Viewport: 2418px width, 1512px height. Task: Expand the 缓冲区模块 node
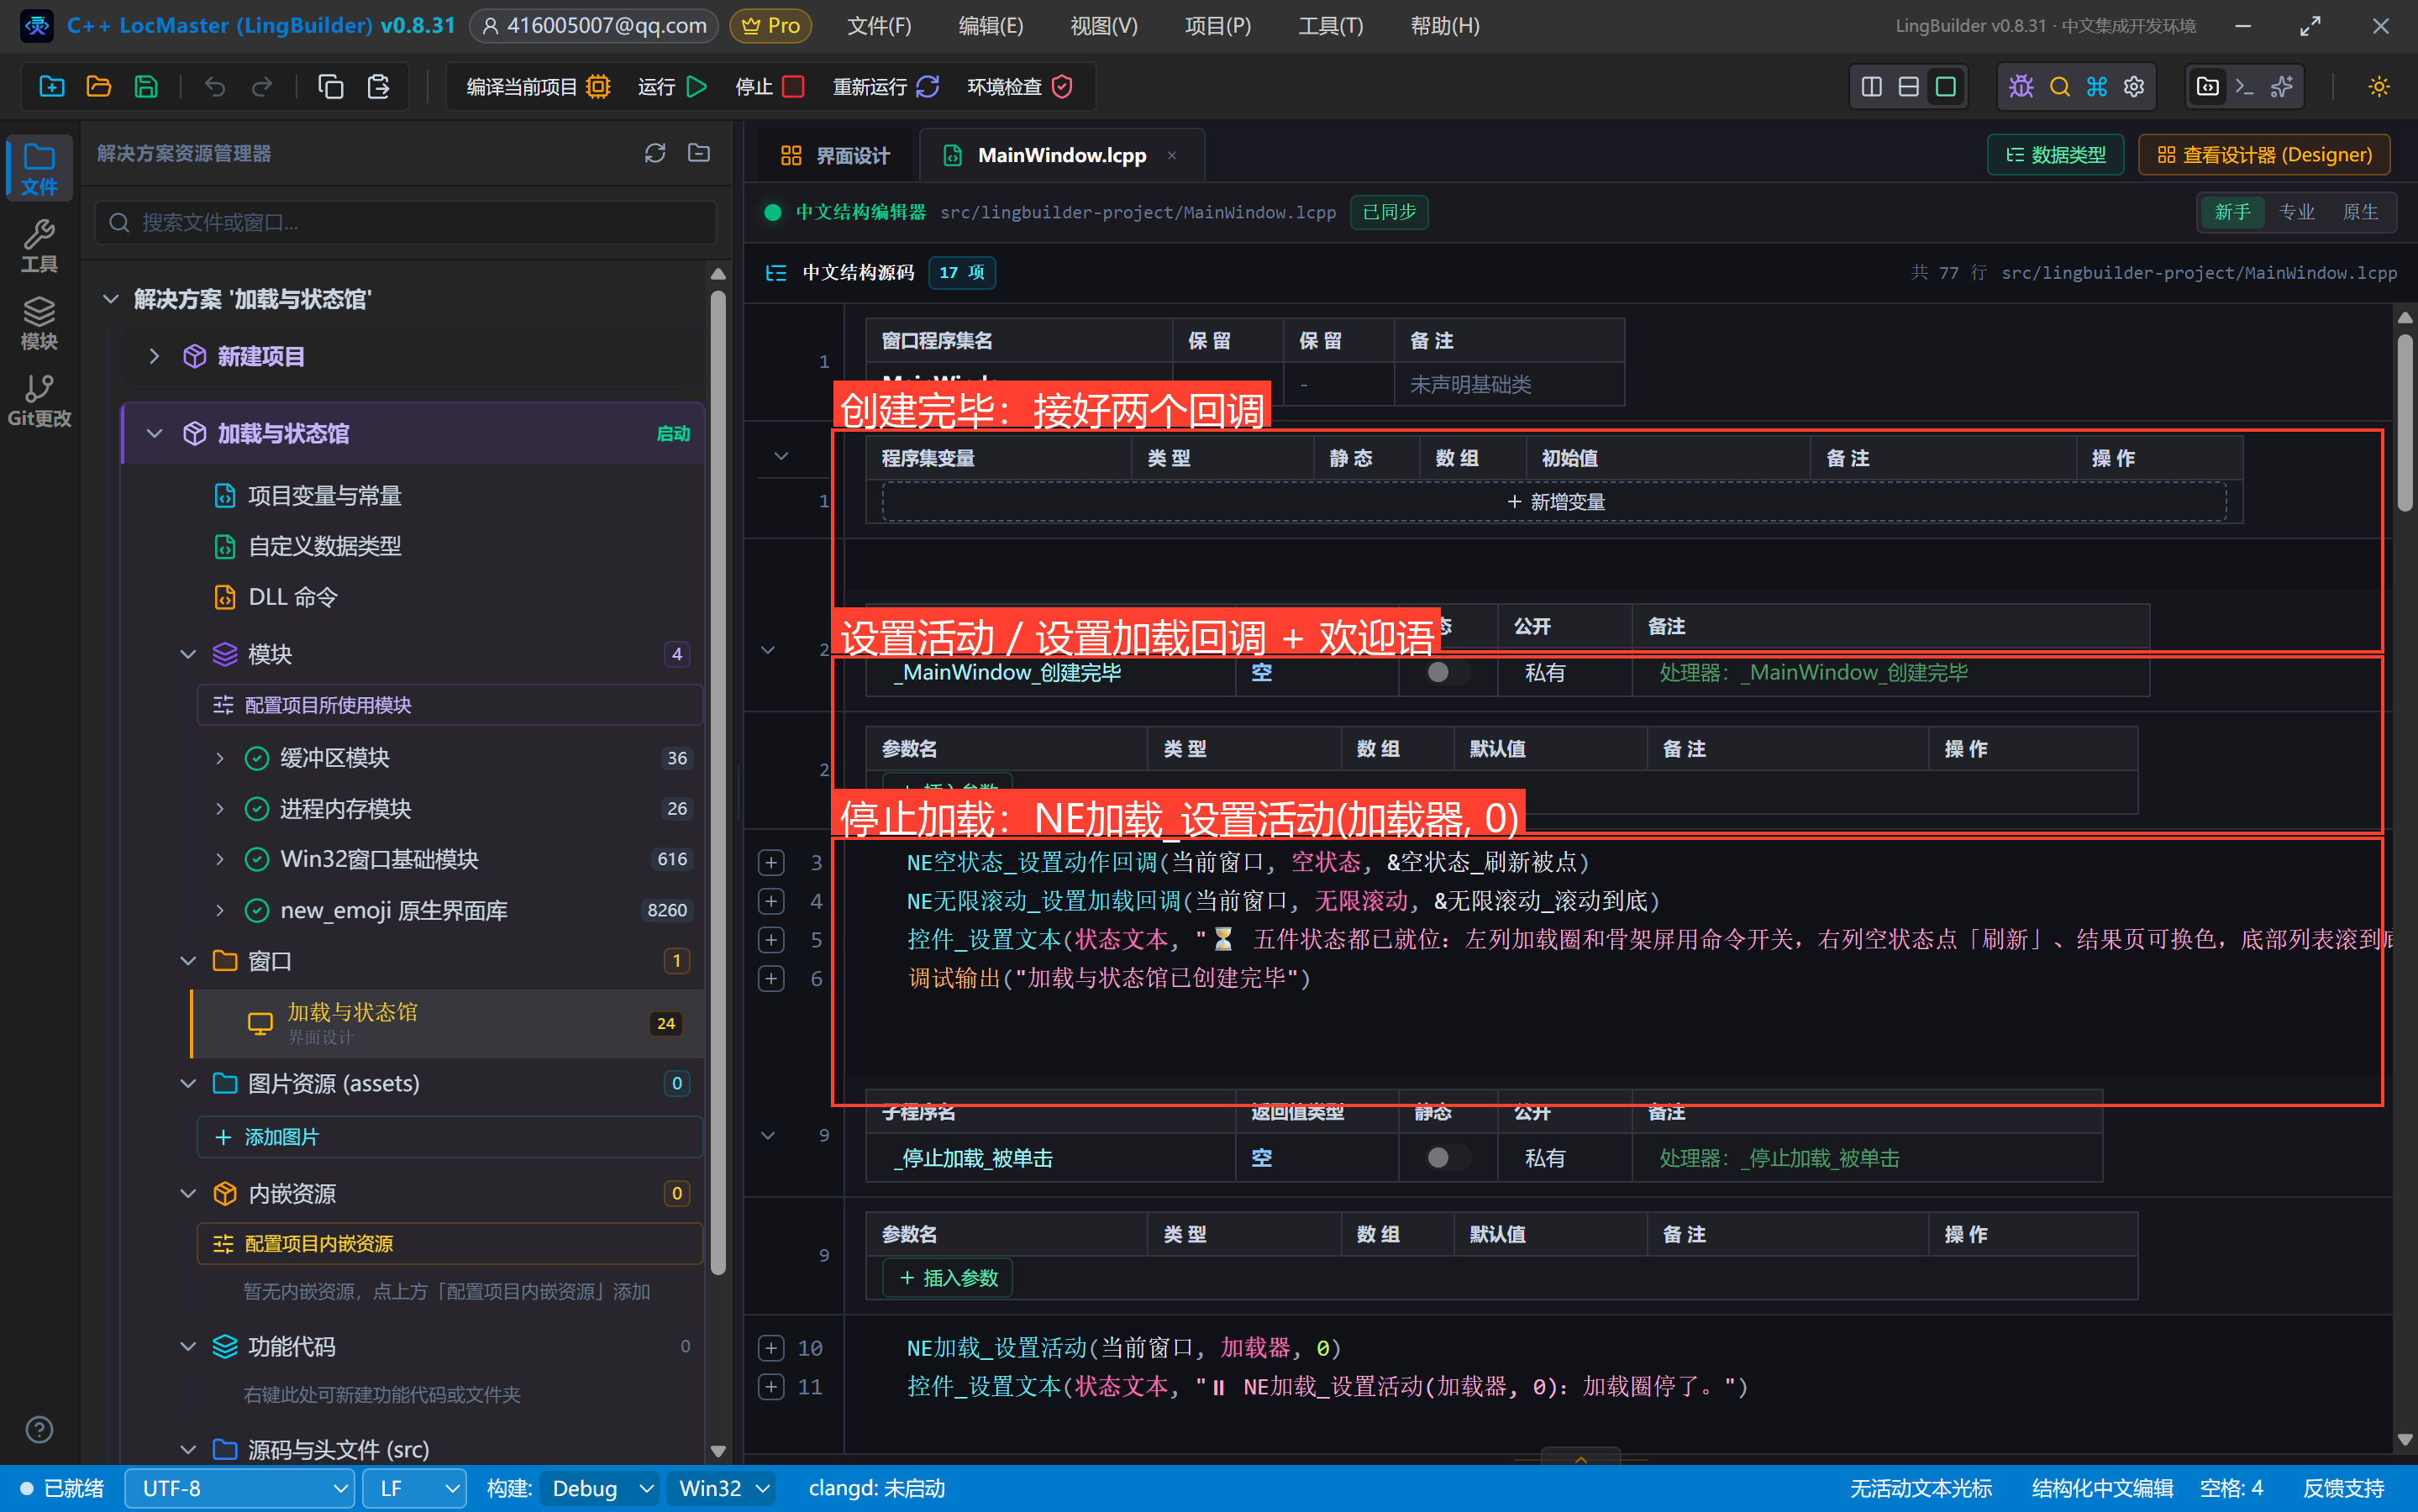pyautogui.click(x=220, y=758)
